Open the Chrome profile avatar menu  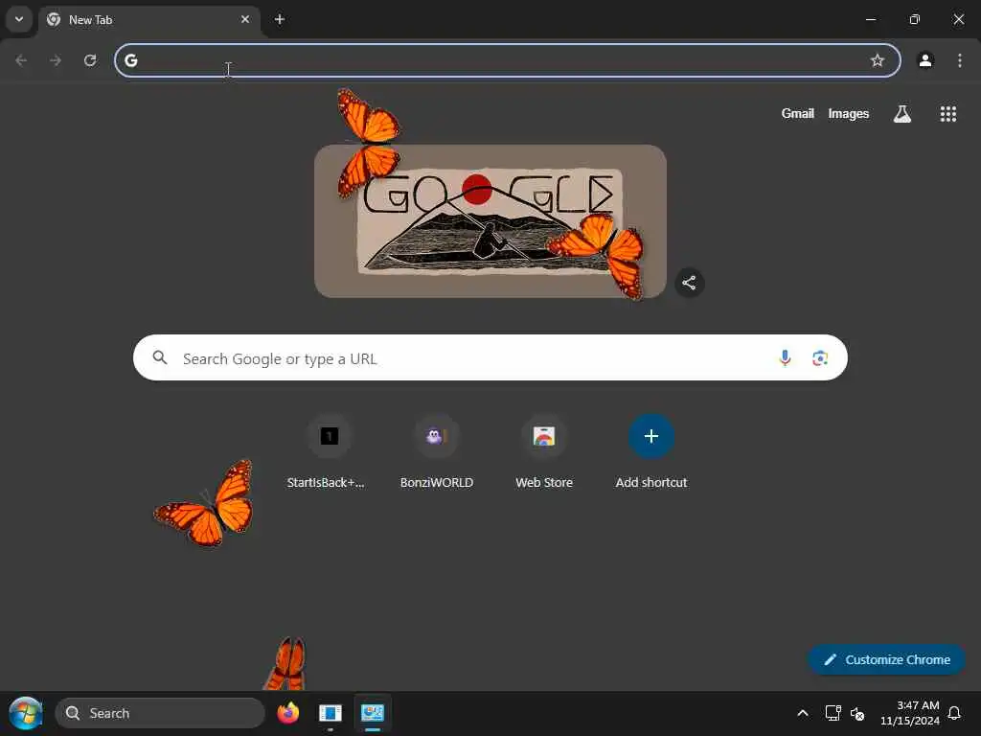point(925,60)
